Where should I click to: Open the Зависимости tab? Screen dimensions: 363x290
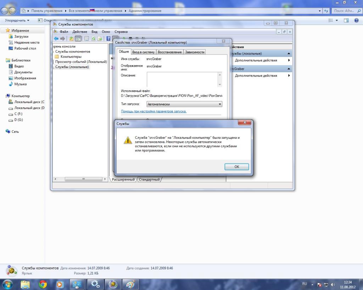(195, 52)
